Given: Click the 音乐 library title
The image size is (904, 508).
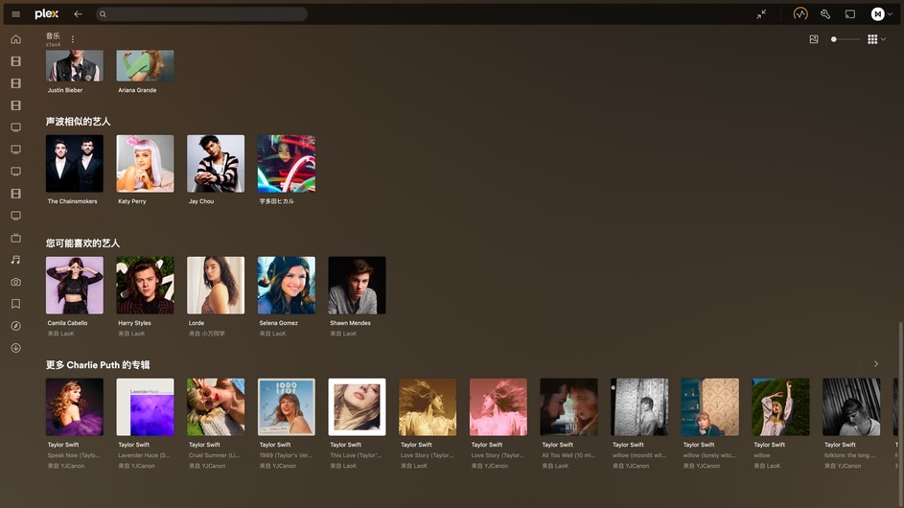Looking at the screenshot, I should [x=53, y=35].
